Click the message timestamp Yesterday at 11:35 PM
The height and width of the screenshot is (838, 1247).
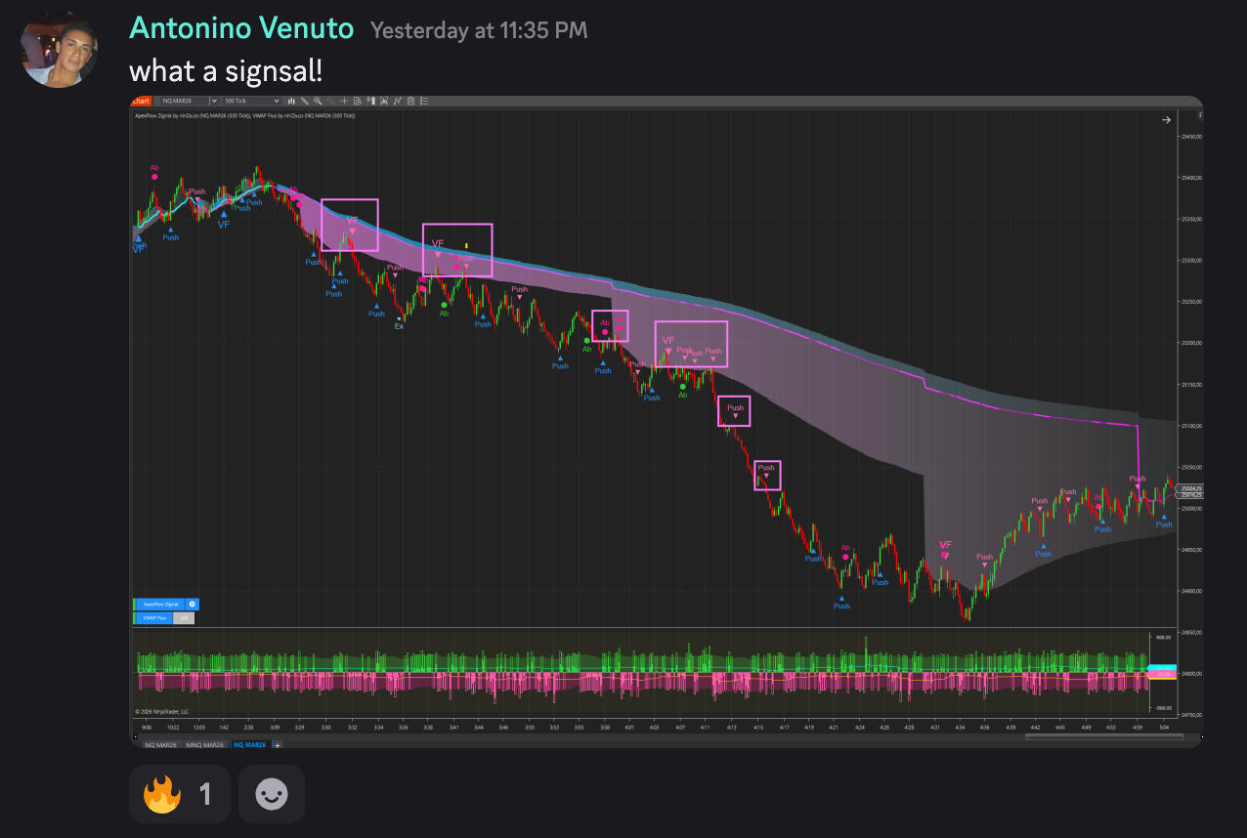[x=479, y=30]
